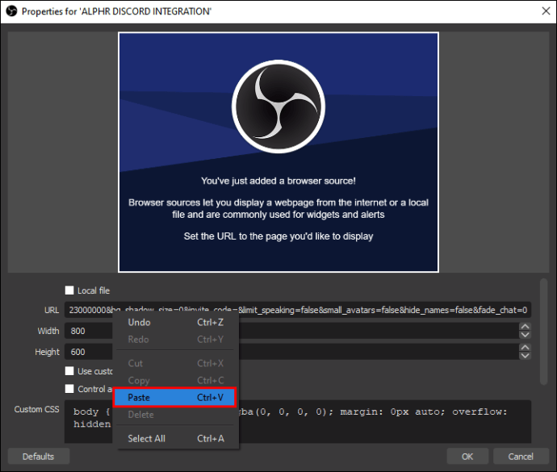Dismiss the dialog with Cancel
The image size is (557, 472).
521,457
